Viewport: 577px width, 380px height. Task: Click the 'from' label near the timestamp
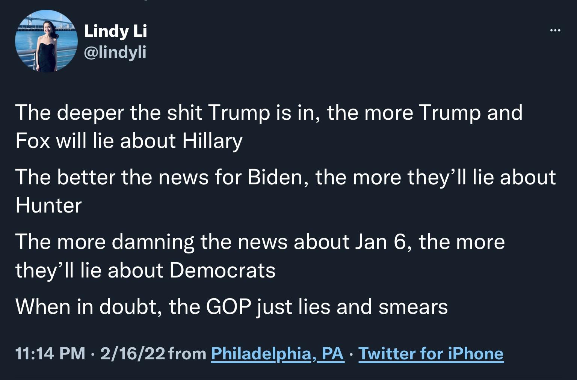pyautogui.click(x=188, y=353)
